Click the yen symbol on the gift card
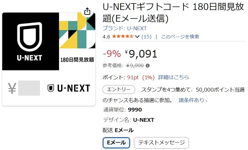248x150 pixels. coord(12,88)
